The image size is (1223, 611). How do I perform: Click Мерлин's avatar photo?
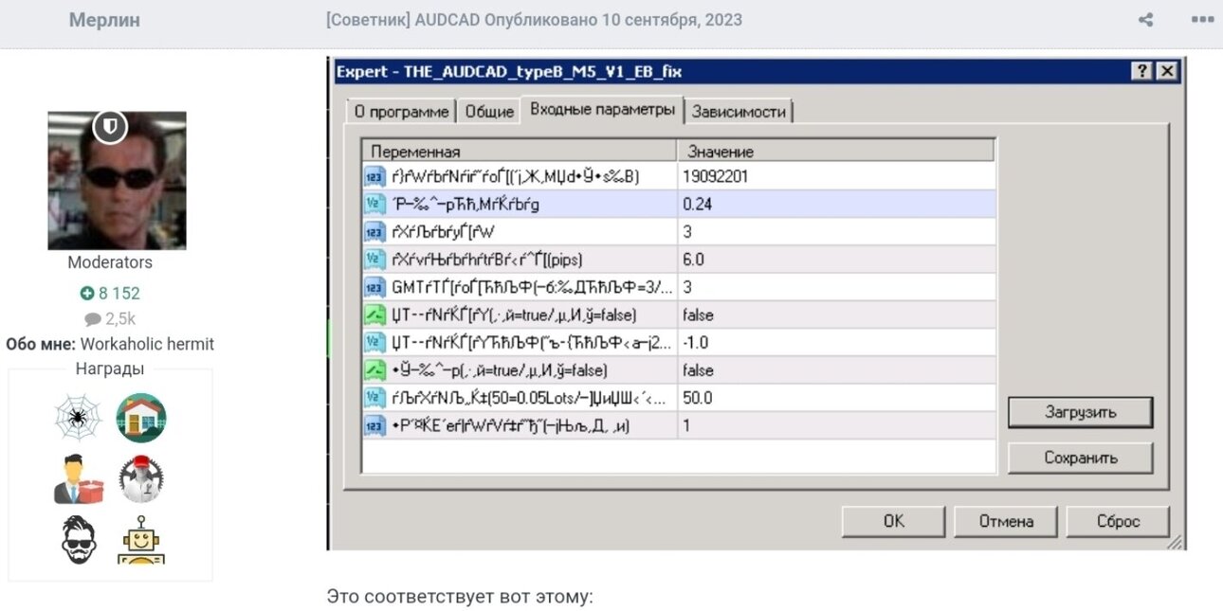[x=117, y=180]
